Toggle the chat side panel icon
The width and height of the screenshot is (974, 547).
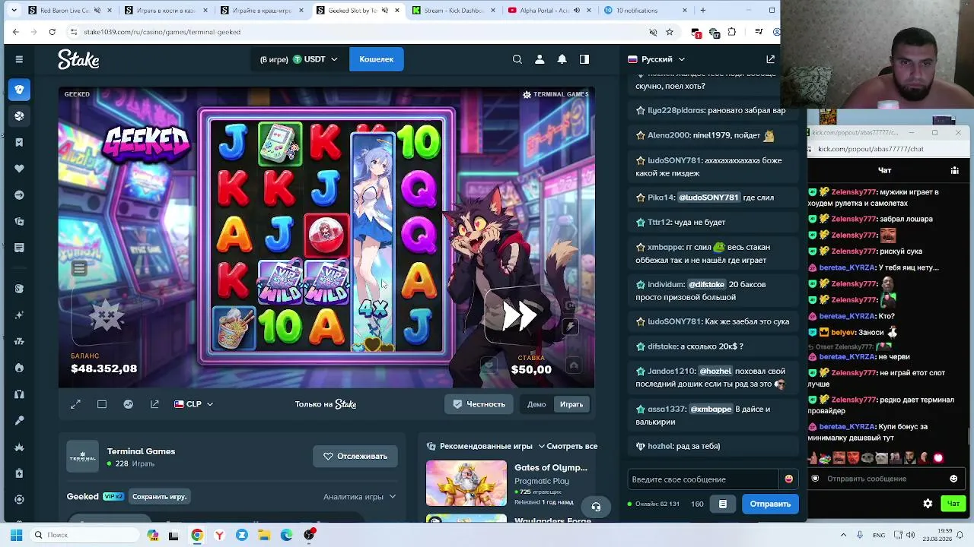[584, 59]
